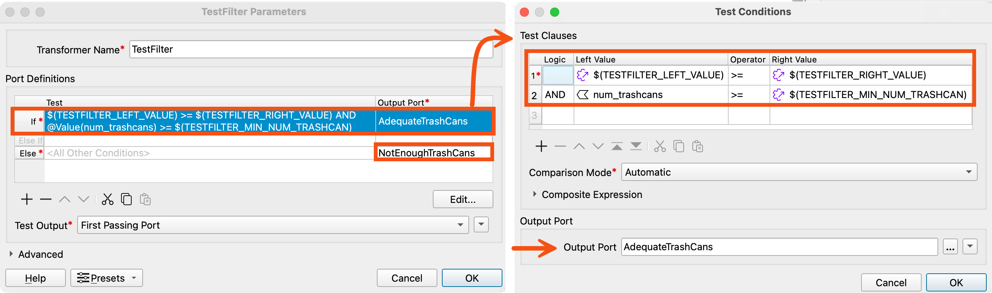The image size is (992, 293).
Task: Open the Test Output First Passing Port dropdown
Action: click(273, 225)
